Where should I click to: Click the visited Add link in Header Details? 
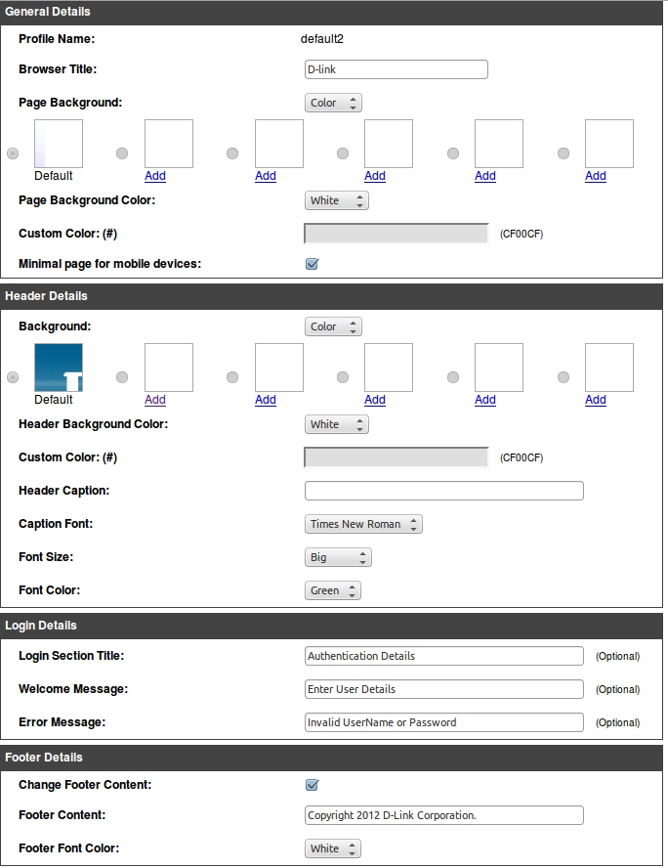click(x=155, y=400)
